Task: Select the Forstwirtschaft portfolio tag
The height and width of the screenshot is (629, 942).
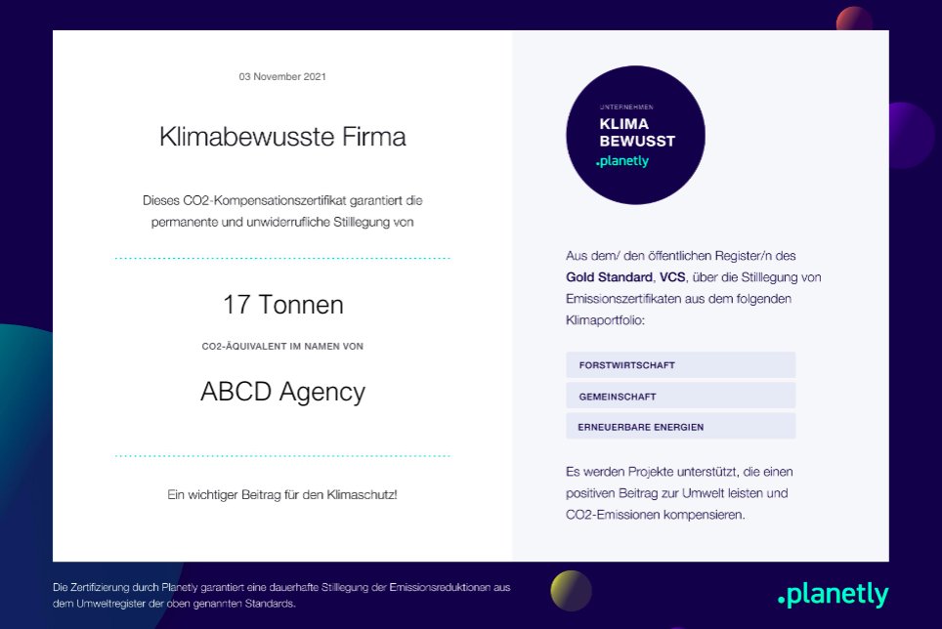Action: pos(681,365)
